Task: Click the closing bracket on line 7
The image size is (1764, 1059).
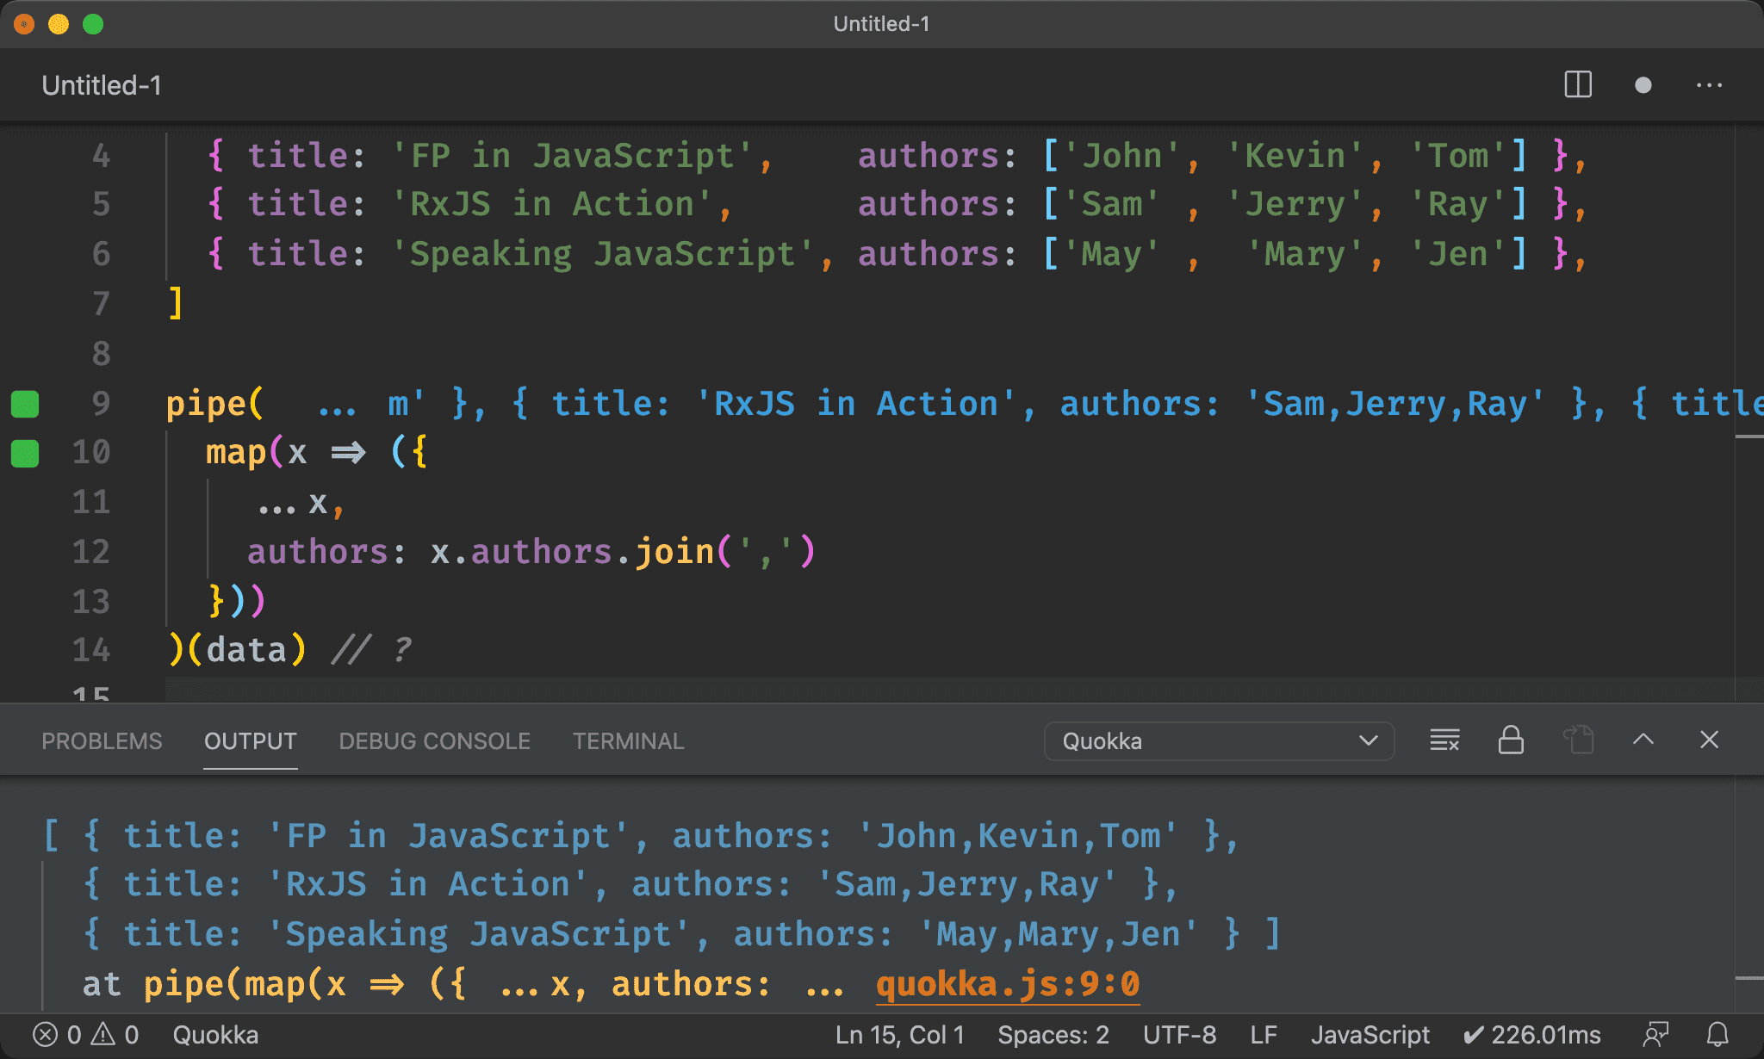Action: (x=176, y=304)
